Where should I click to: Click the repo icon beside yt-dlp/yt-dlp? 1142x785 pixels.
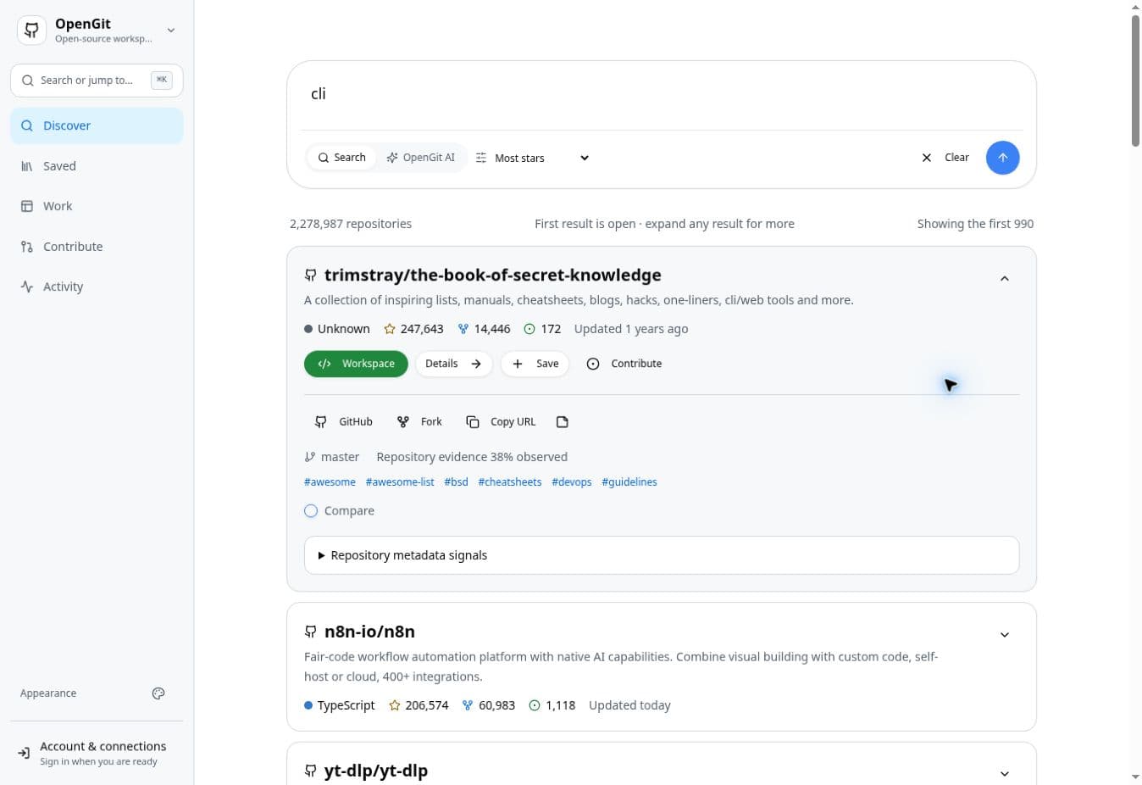(x=311, y=771)
